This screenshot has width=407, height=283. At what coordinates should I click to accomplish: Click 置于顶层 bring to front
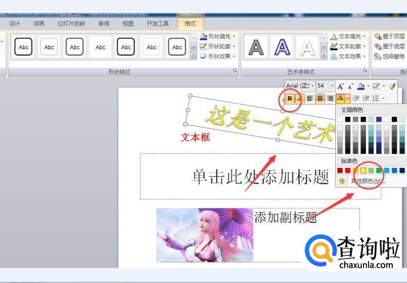(389, 36)
